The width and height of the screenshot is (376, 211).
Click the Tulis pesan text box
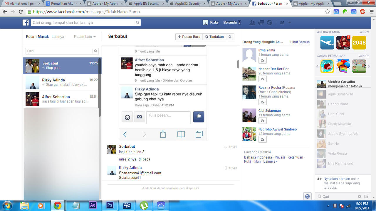tap(168, 118)
